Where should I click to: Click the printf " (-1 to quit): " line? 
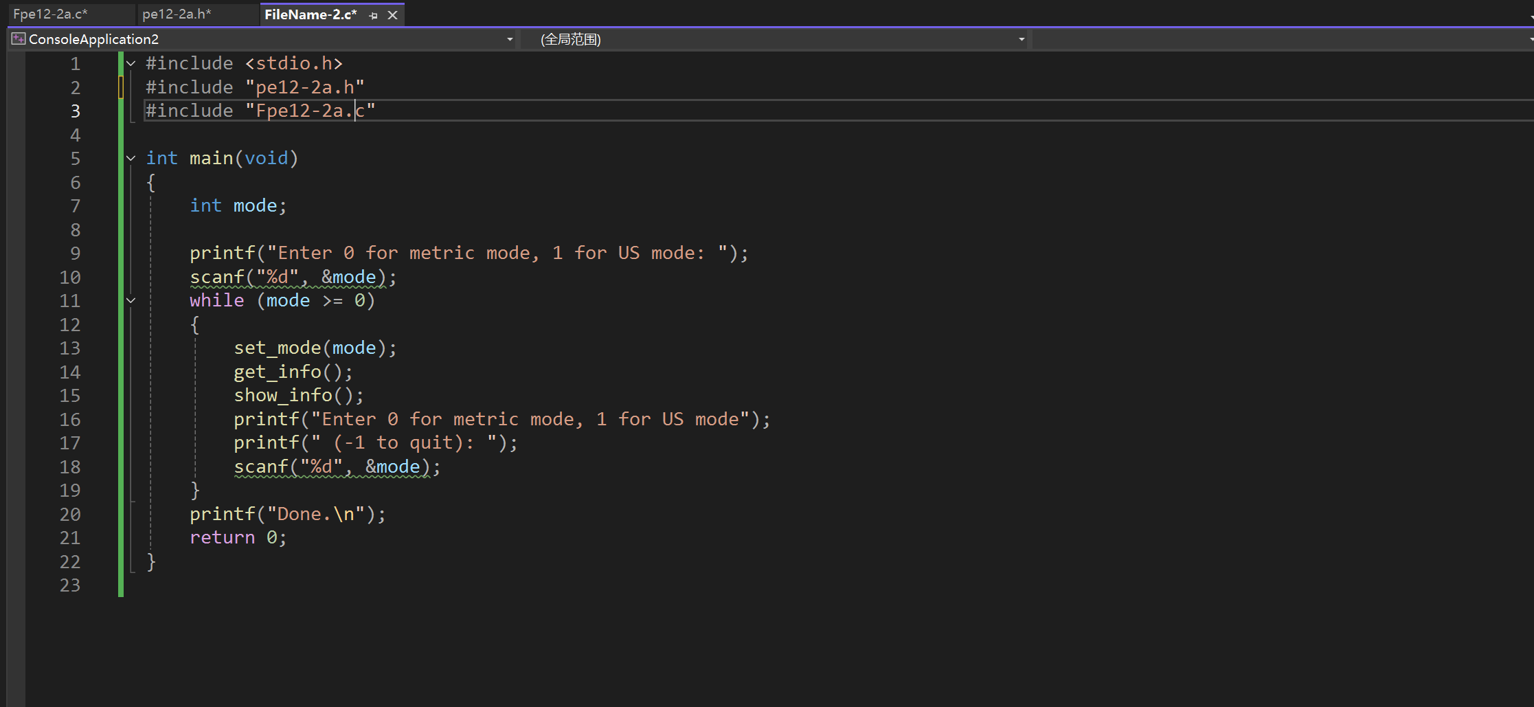[376, 442]
